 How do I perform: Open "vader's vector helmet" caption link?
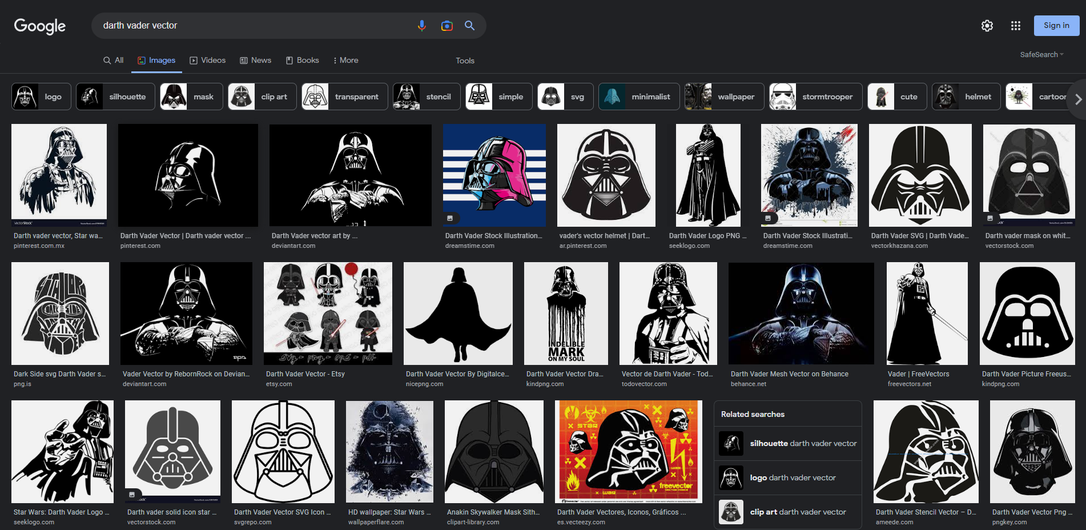(605, 236)
